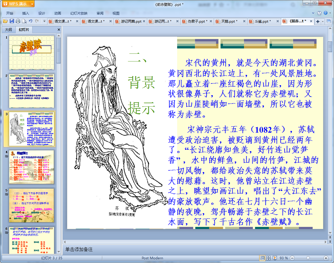The width and height of the screenshot is (334, 263).
Task: Click the horizontal scrollbar left arrow
Action: click(65, 242)
